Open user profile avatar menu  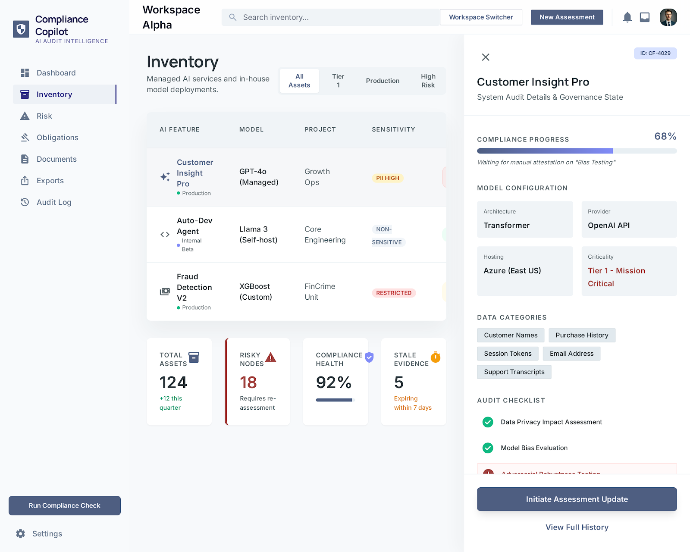click(668, 17)
